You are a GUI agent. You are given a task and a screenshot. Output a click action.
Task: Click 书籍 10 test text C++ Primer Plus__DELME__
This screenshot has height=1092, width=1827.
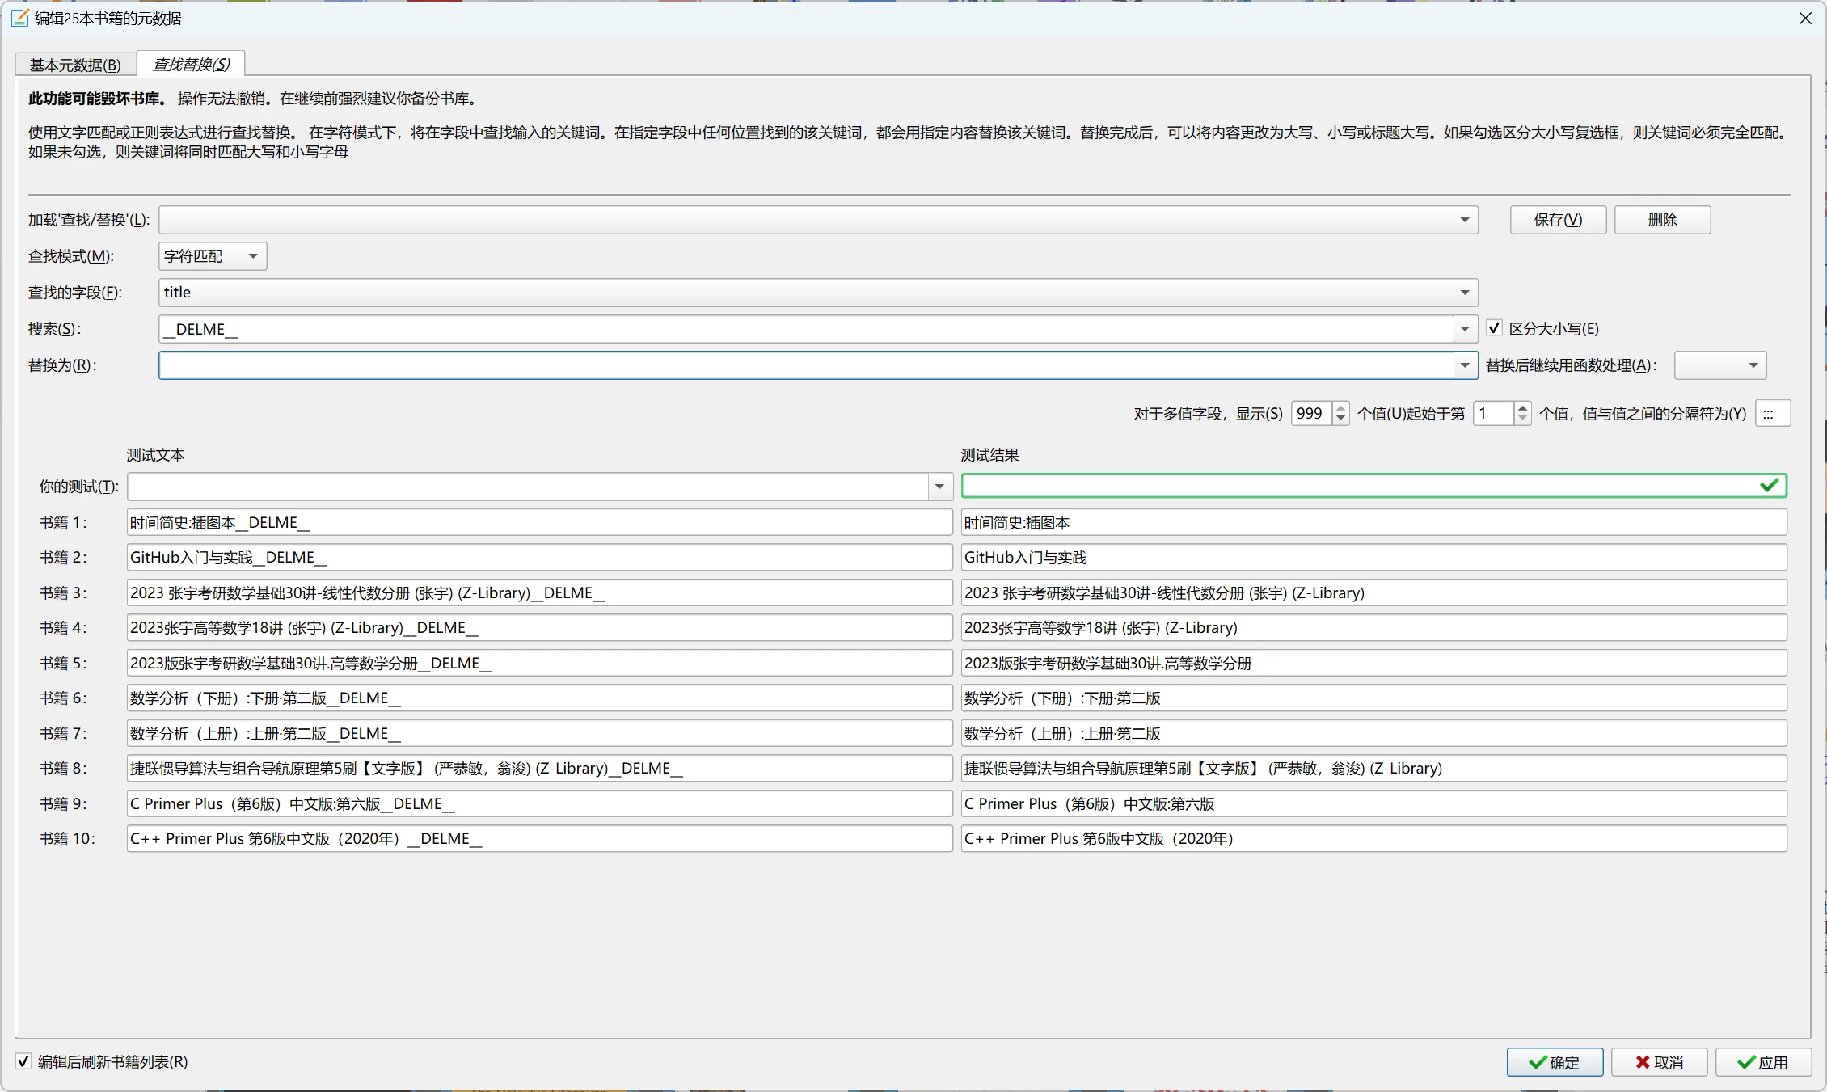(x=539, y=838)
